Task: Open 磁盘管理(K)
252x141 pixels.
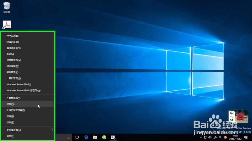Action: point(27,72)
